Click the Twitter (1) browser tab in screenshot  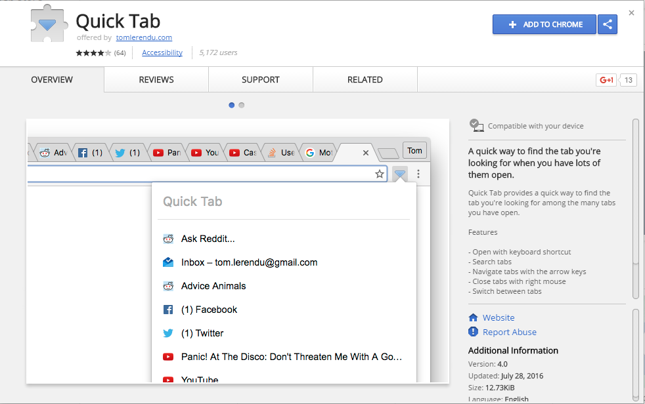pyautogui.click(x=128, y=153)
